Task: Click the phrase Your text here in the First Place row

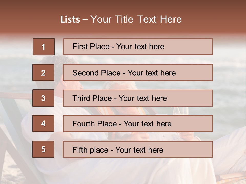Action: (x=140, y=47)
